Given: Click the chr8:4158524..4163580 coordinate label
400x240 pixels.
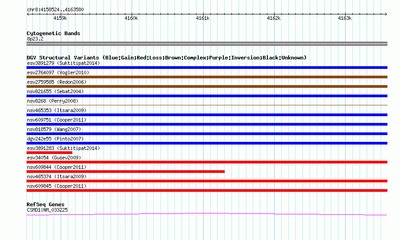Looking at the screenshot, I should coord(55,9).
